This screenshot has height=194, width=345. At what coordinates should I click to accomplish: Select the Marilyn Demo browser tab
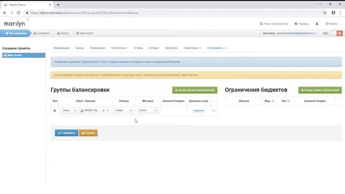click(27, 5)
